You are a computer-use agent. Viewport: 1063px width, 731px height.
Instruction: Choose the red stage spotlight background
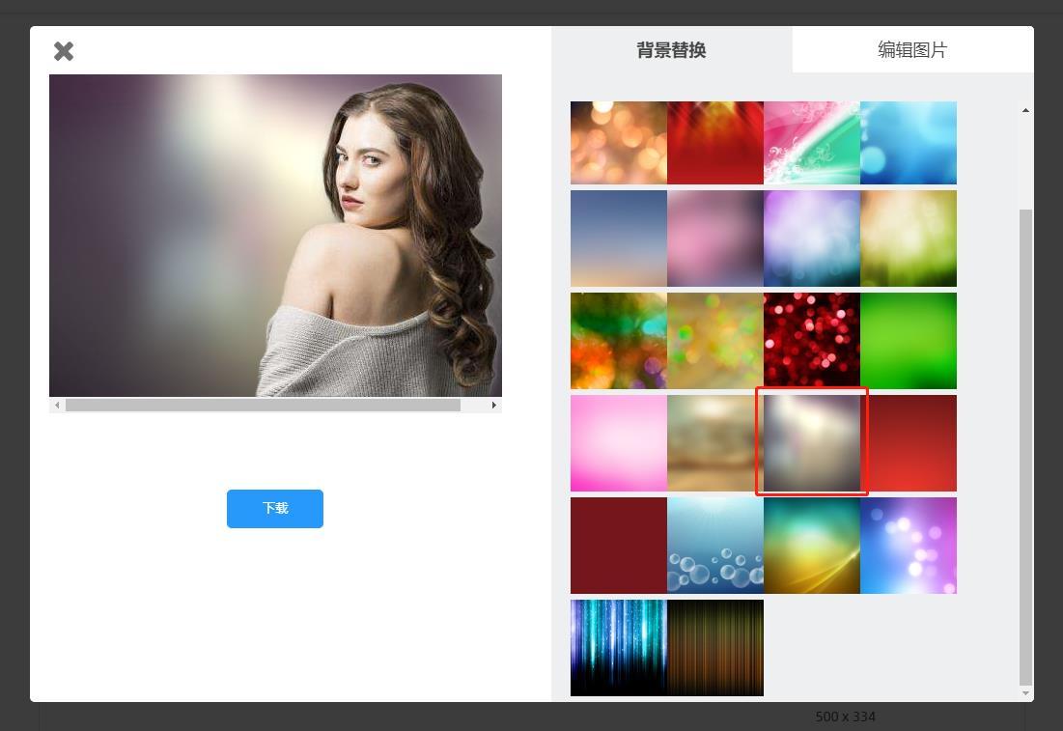tap(715, 143)
